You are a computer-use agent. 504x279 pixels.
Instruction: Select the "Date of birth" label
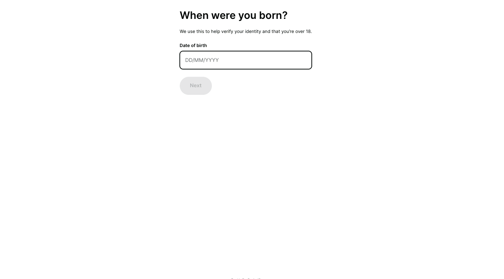click(193, 45)
